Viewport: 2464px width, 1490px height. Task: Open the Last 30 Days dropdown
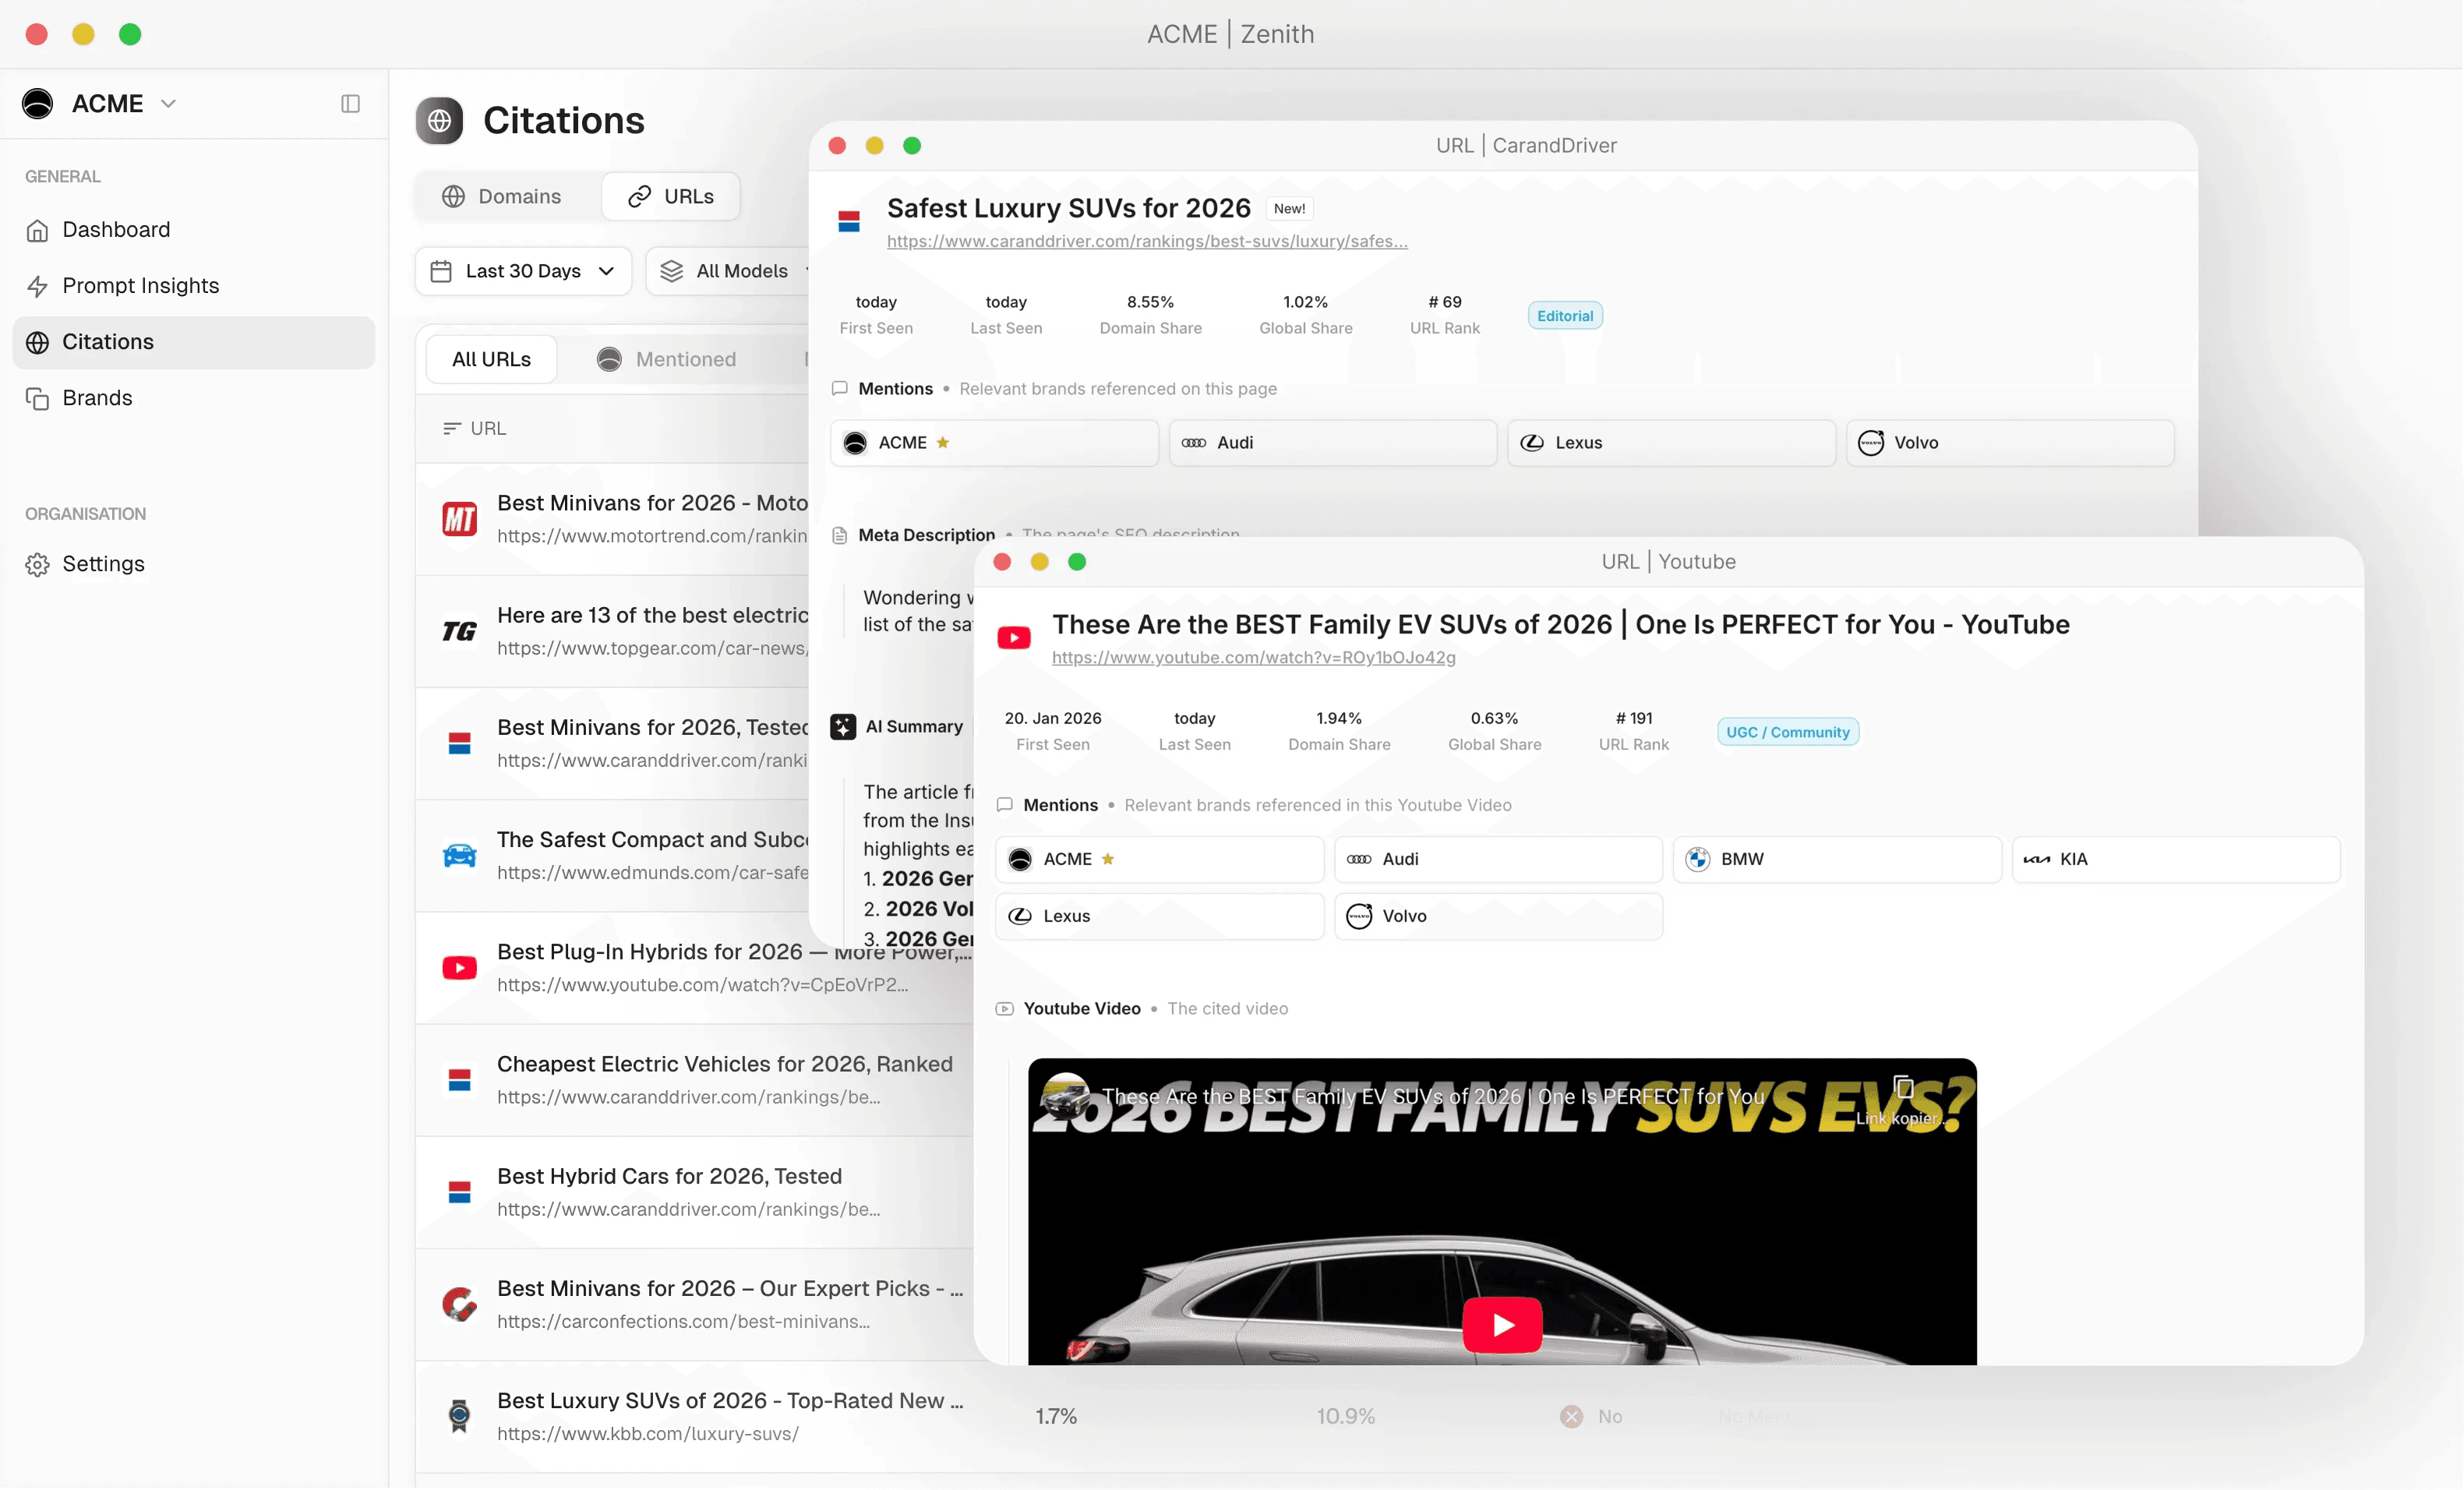pos(523,271)
